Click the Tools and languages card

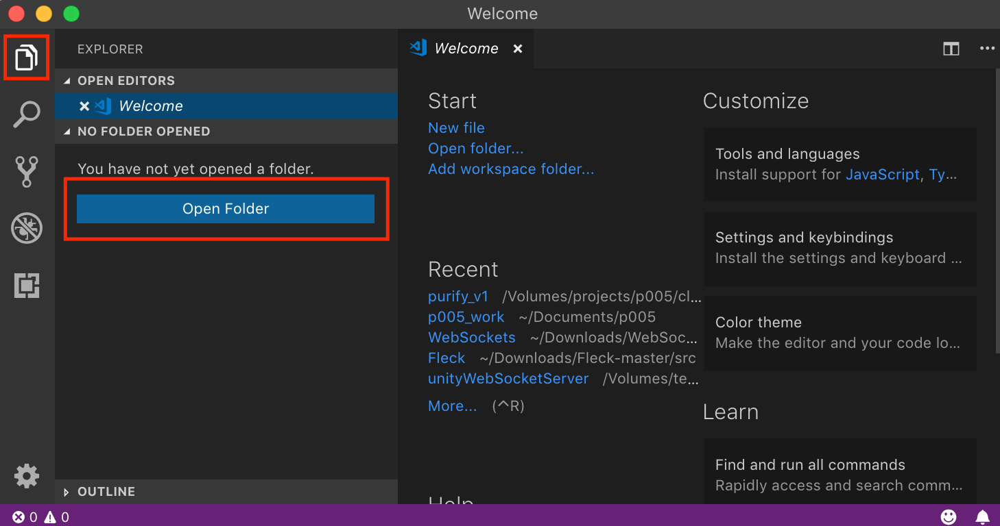pyautogui.click(x=840, y=164)
